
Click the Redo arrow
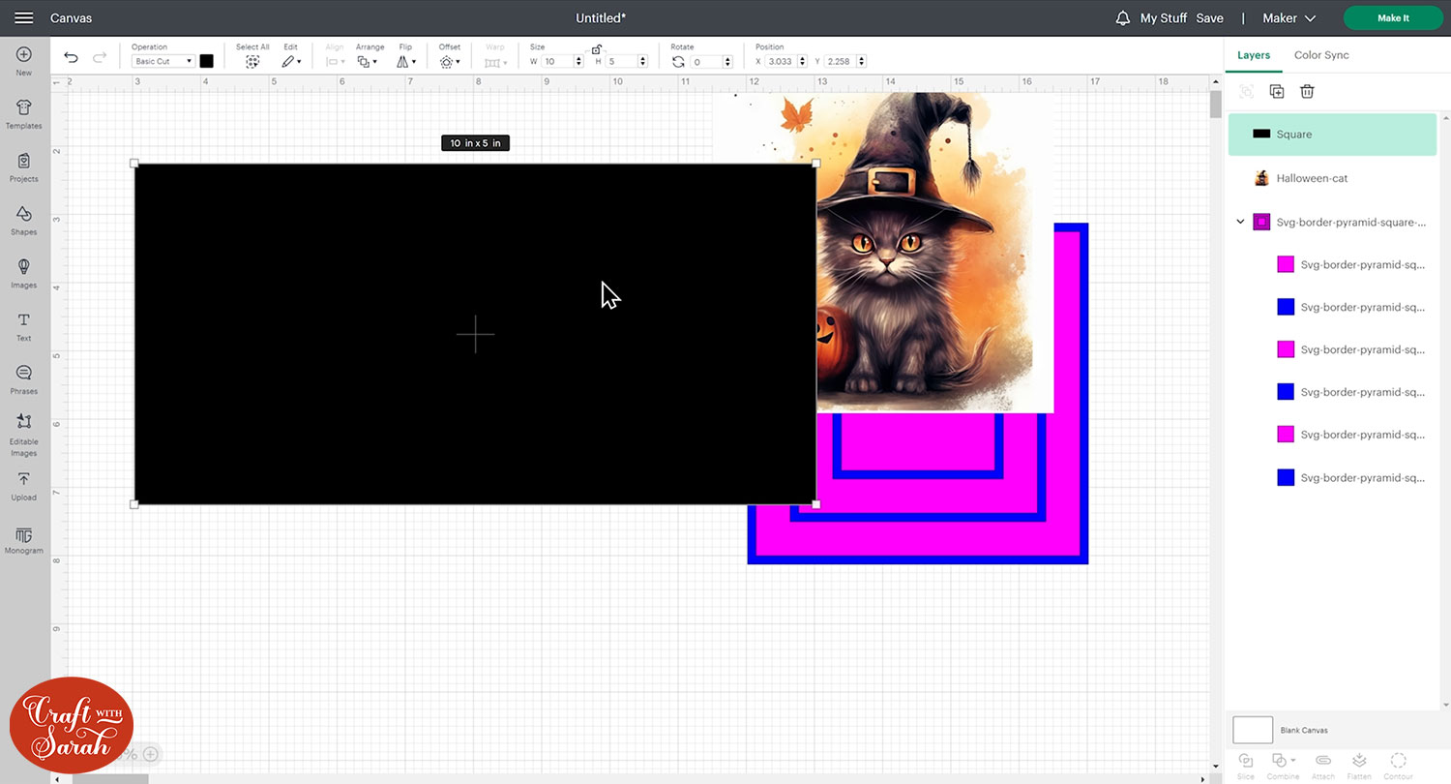click(99, 58)
